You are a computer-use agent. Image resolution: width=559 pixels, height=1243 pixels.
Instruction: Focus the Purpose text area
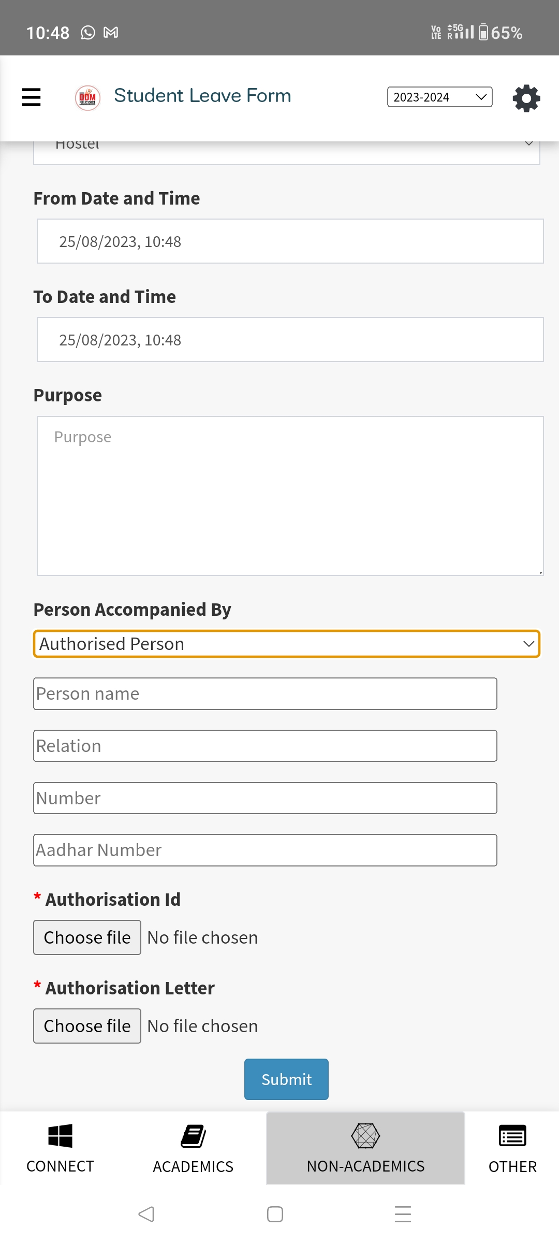[x=290, y=496]
